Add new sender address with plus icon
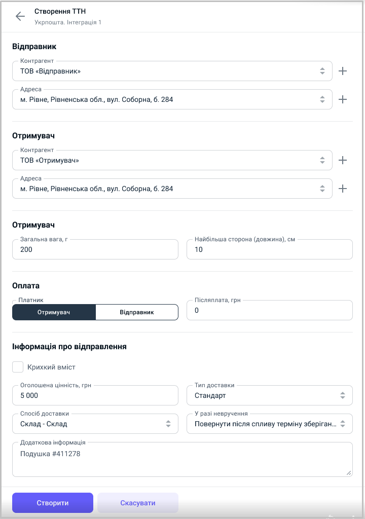 (343, 99)
